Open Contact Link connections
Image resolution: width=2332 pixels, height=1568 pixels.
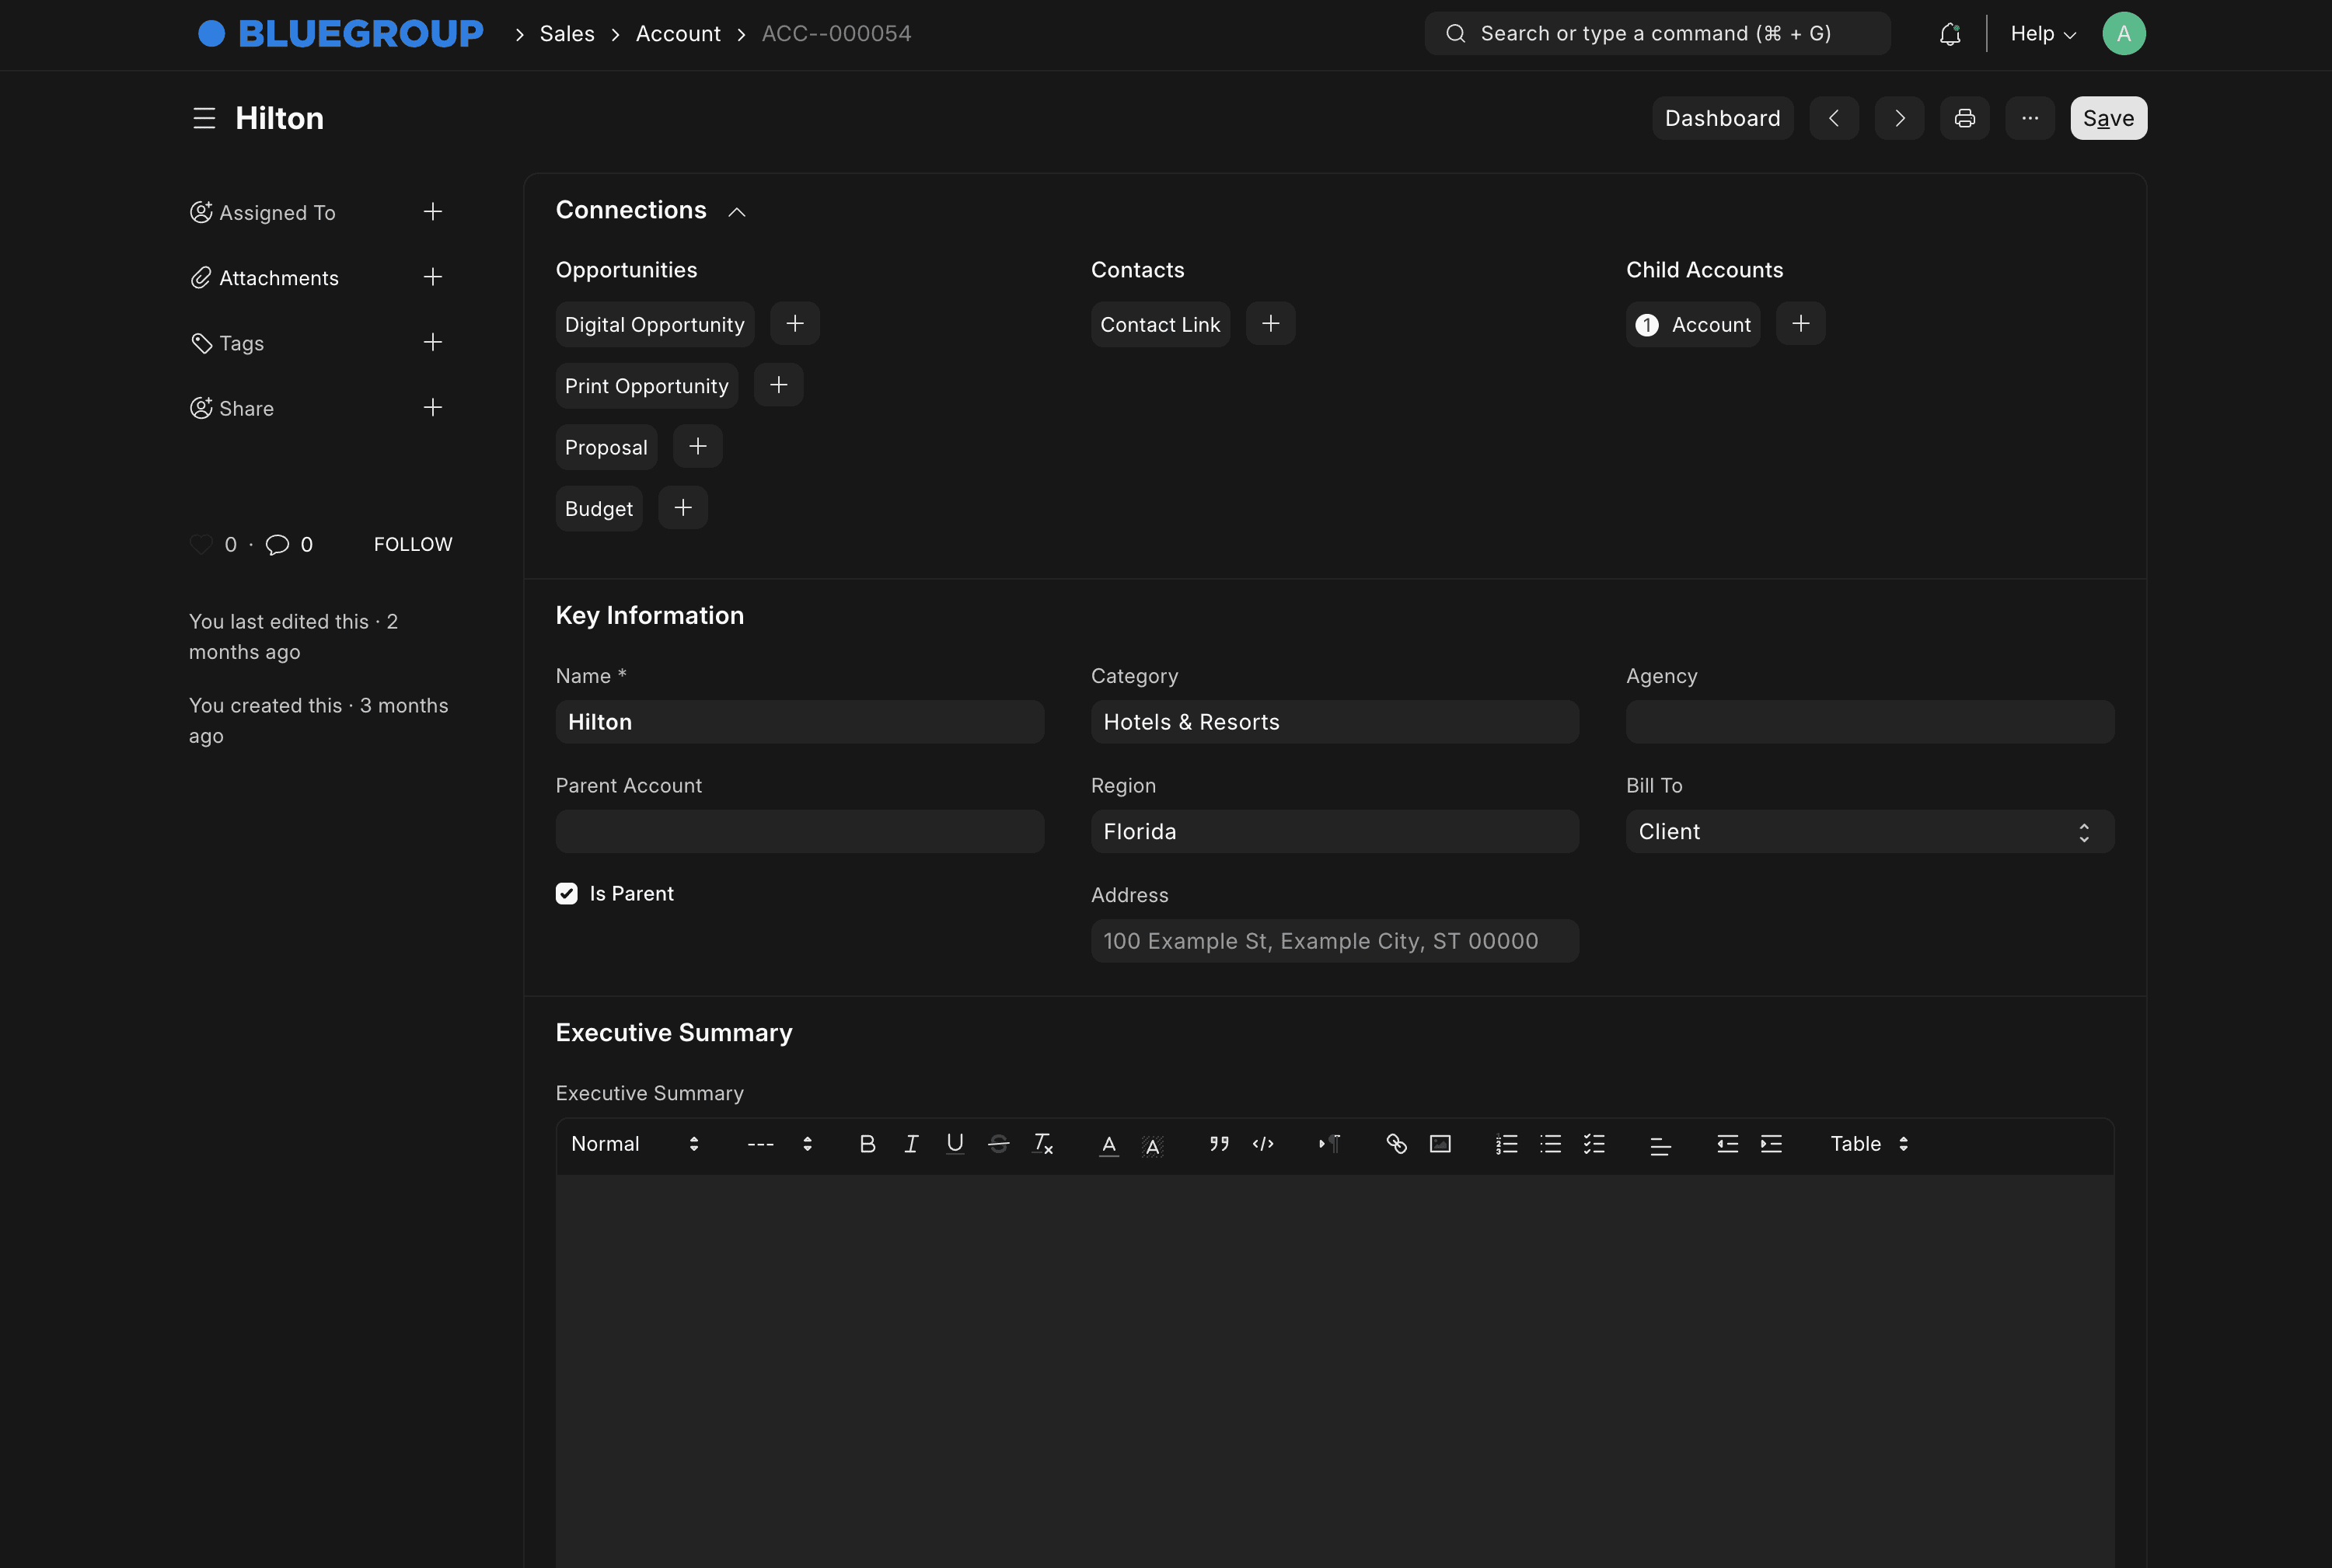(x=1160, y=324)
